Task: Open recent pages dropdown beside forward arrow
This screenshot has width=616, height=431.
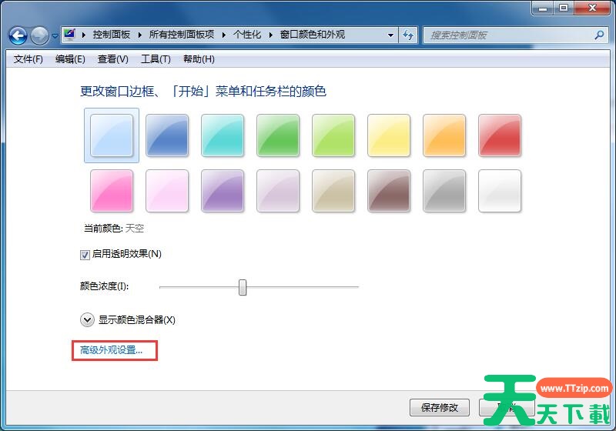Action: (x=55, y=35)
